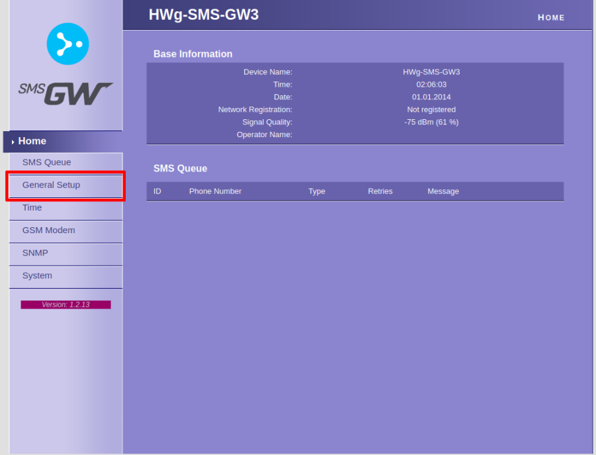The width and height of the screenshot is (596, 455).
Task: Open SNMP configuration page
Action: (66, 254)
